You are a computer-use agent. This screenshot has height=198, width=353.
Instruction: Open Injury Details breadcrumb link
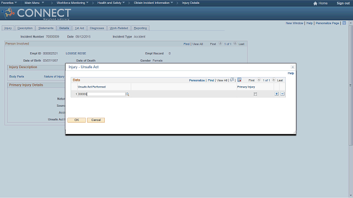190,3
